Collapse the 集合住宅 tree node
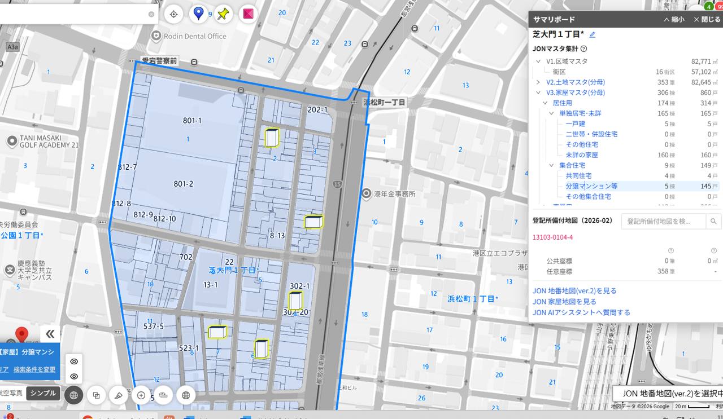The height and width of the screenshot is (419, 723). pos(552,165)
